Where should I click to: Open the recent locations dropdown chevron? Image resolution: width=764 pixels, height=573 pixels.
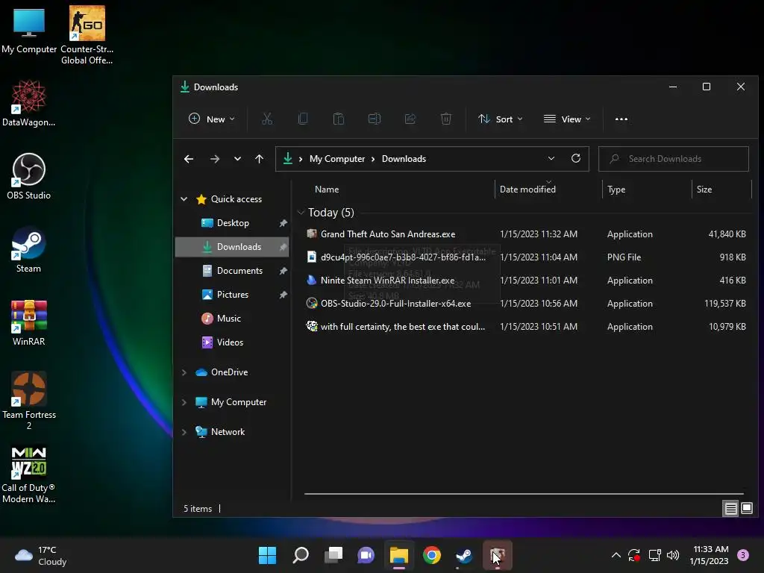click(237, 159)
